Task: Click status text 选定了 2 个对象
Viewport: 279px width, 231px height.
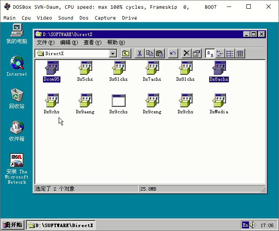Action: (x=55, y=189)
